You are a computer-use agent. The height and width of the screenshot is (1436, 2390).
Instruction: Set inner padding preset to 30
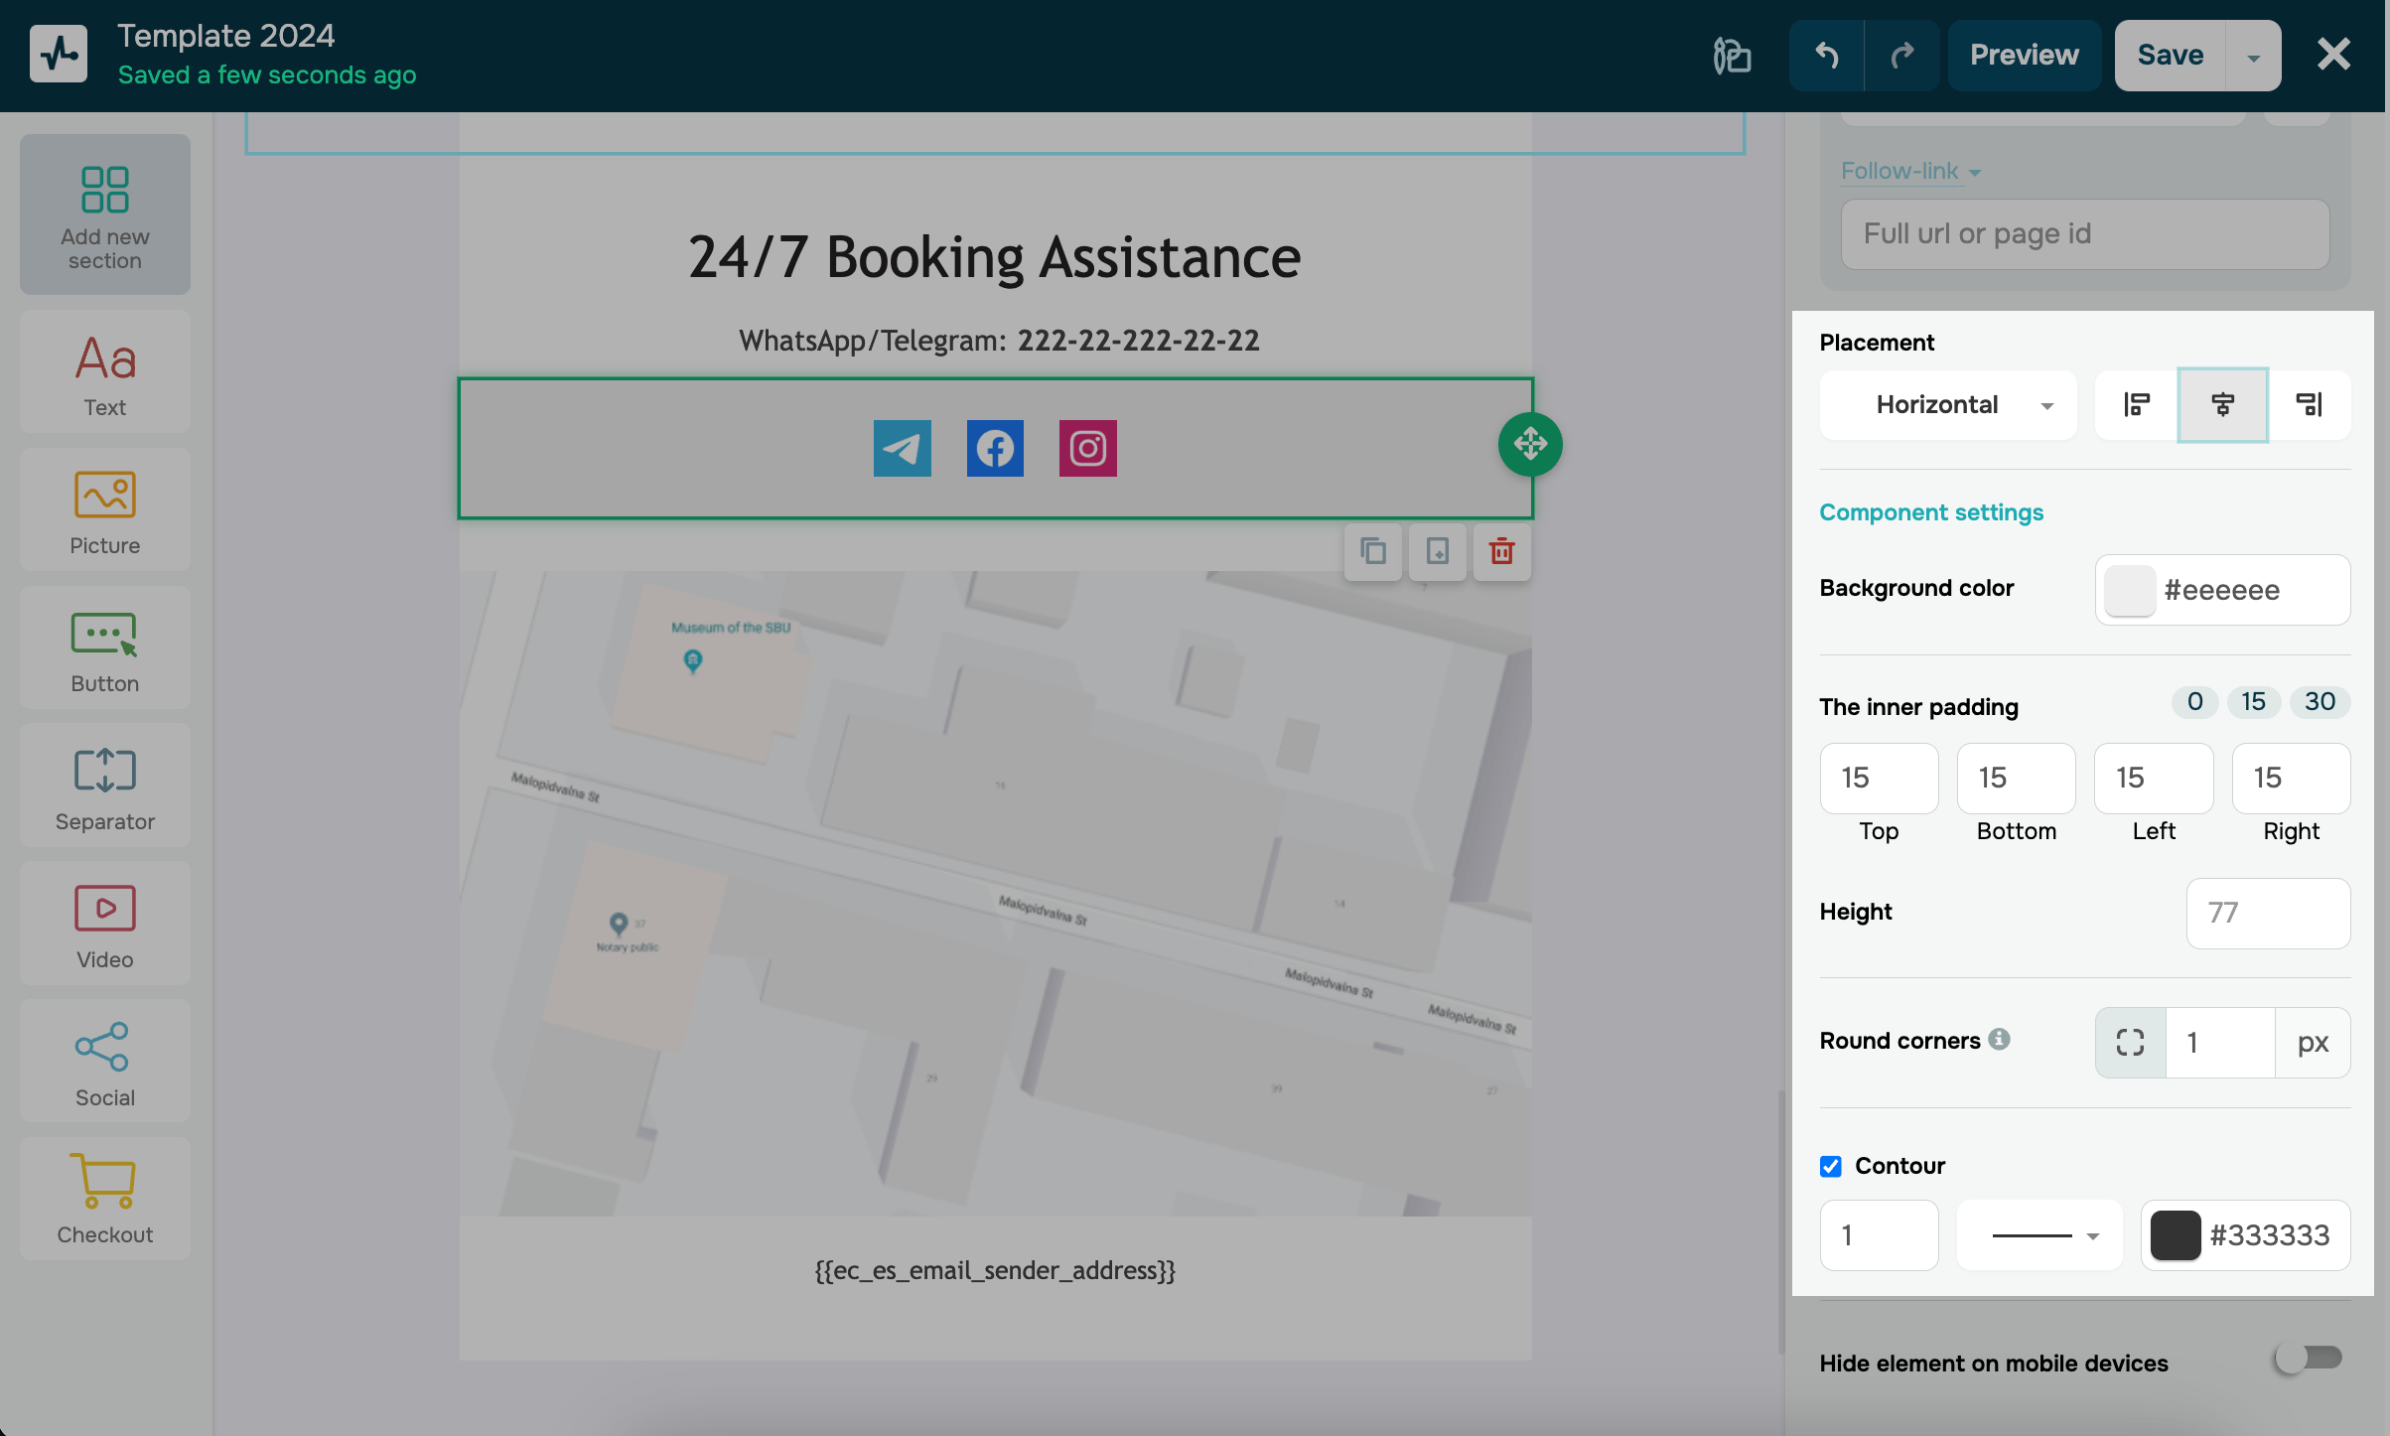[x=2319, y=702]
